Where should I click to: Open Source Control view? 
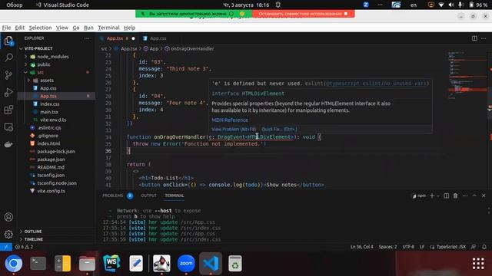[8, 75]
